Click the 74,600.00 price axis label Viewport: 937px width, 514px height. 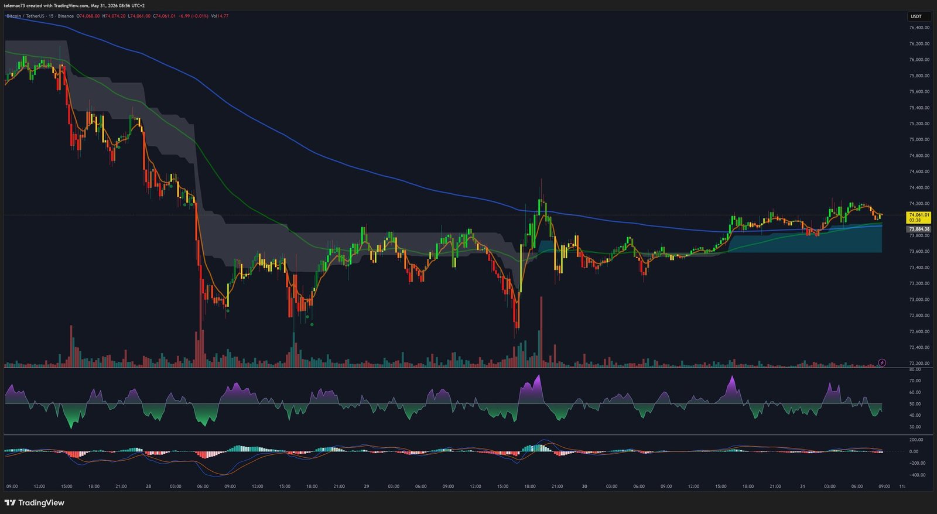919,172
